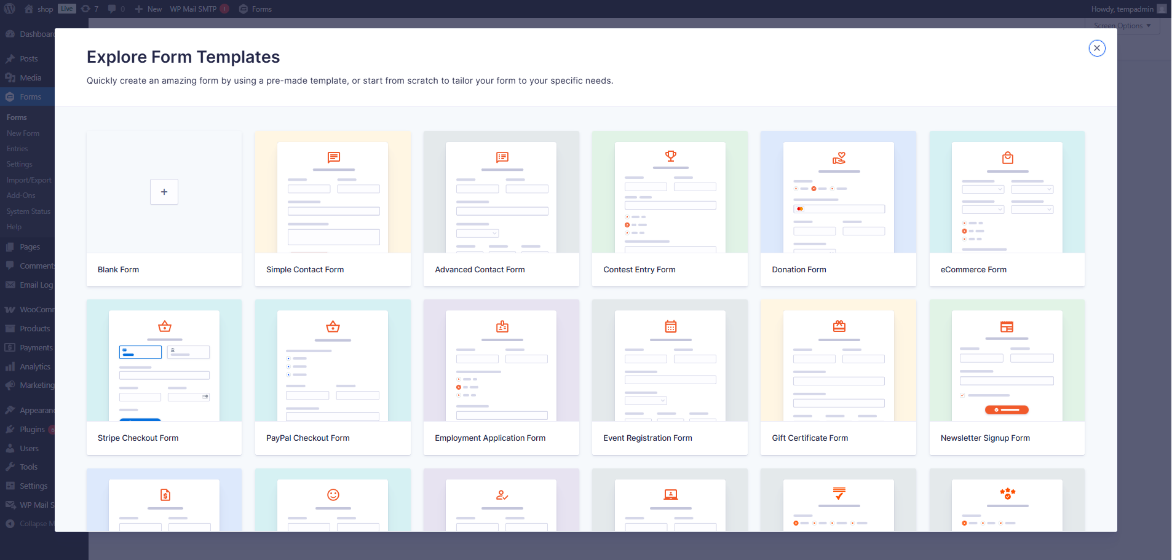Click the Employment Application Form badge icon

502,326
